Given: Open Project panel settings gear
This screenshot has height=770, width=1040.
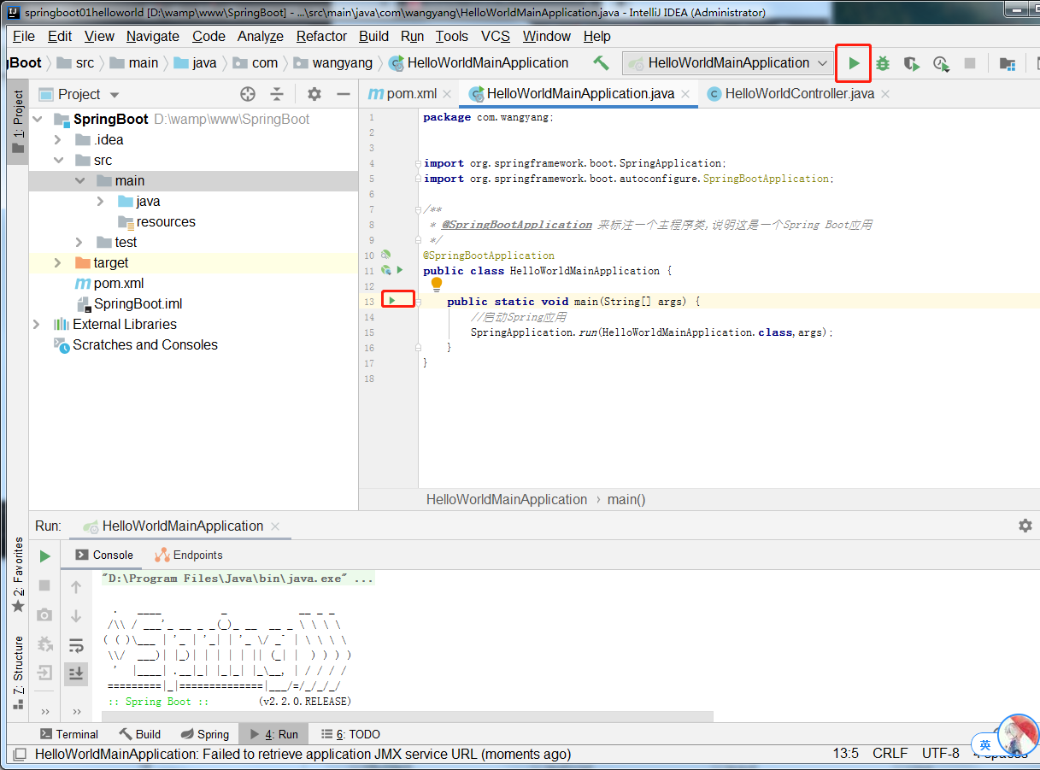Looking at the screenshot, I should tap(314, 94).
